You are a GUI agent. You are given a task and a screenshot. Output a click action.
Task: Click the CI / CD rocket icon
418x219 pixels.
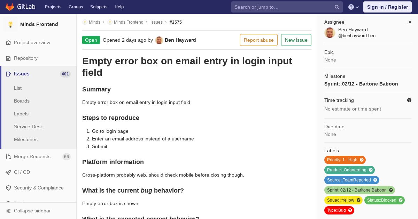8,172
